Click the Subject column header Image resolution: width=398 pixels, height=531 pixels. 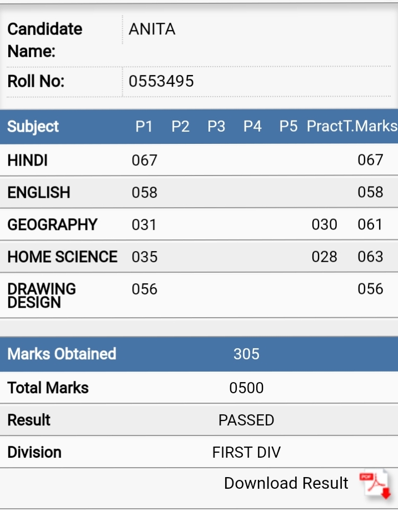coord(33,127)
